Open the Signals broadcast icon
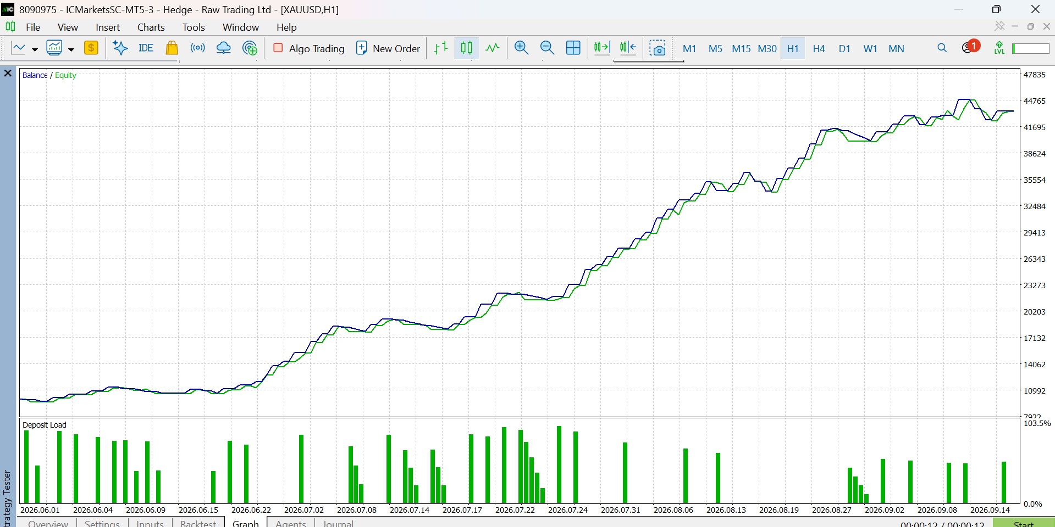1055x527 pixels. click(x=198, y=48)
